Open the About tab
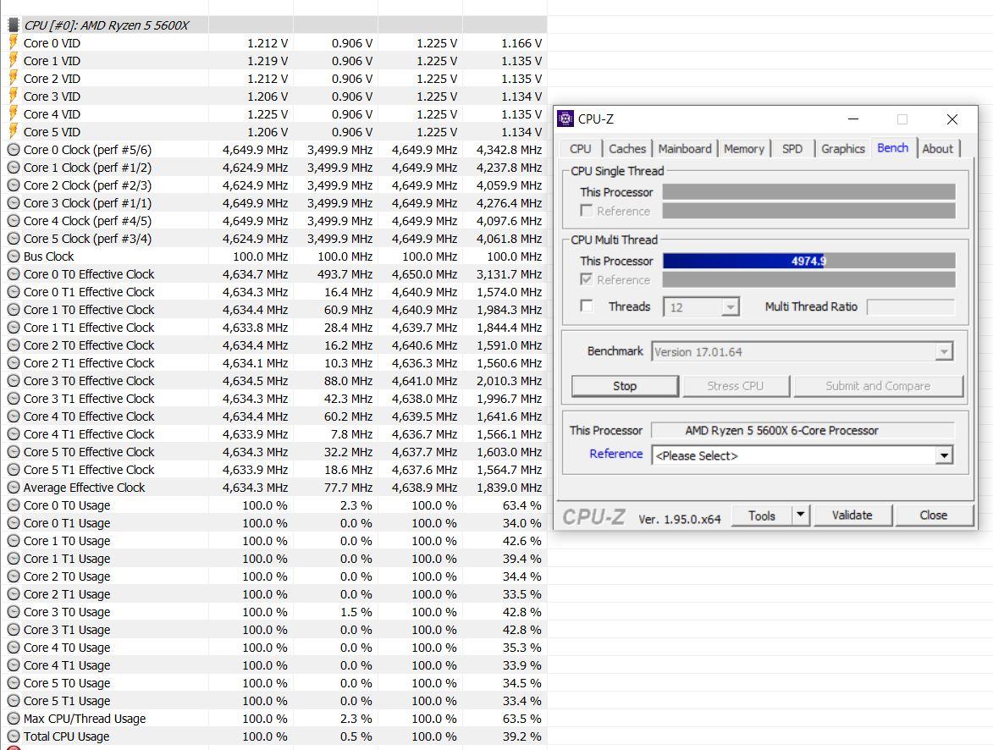 click(937, 149)
